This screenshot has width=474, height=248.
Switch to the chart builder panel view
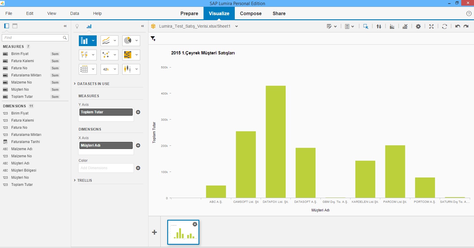pos(89,26)
